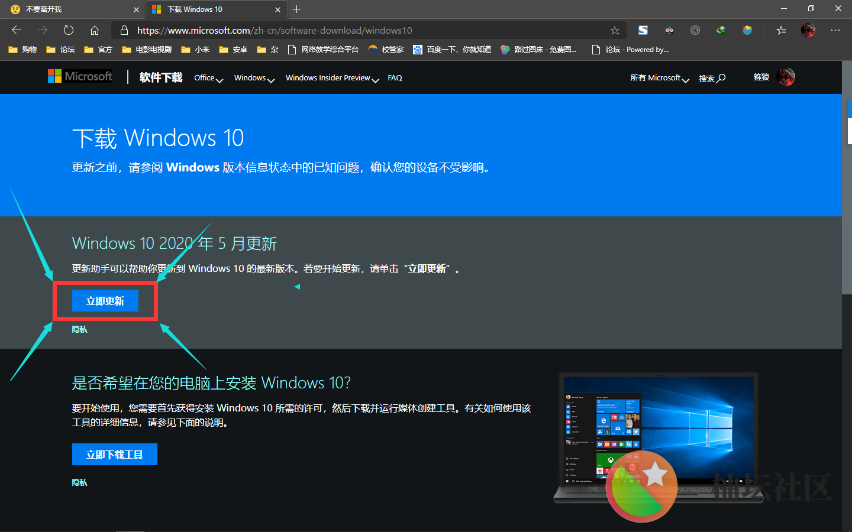Expand Windows Insider Preview menu
Image resolution: width=852 pixels, height=532 pixels.
tap(332, 78)
